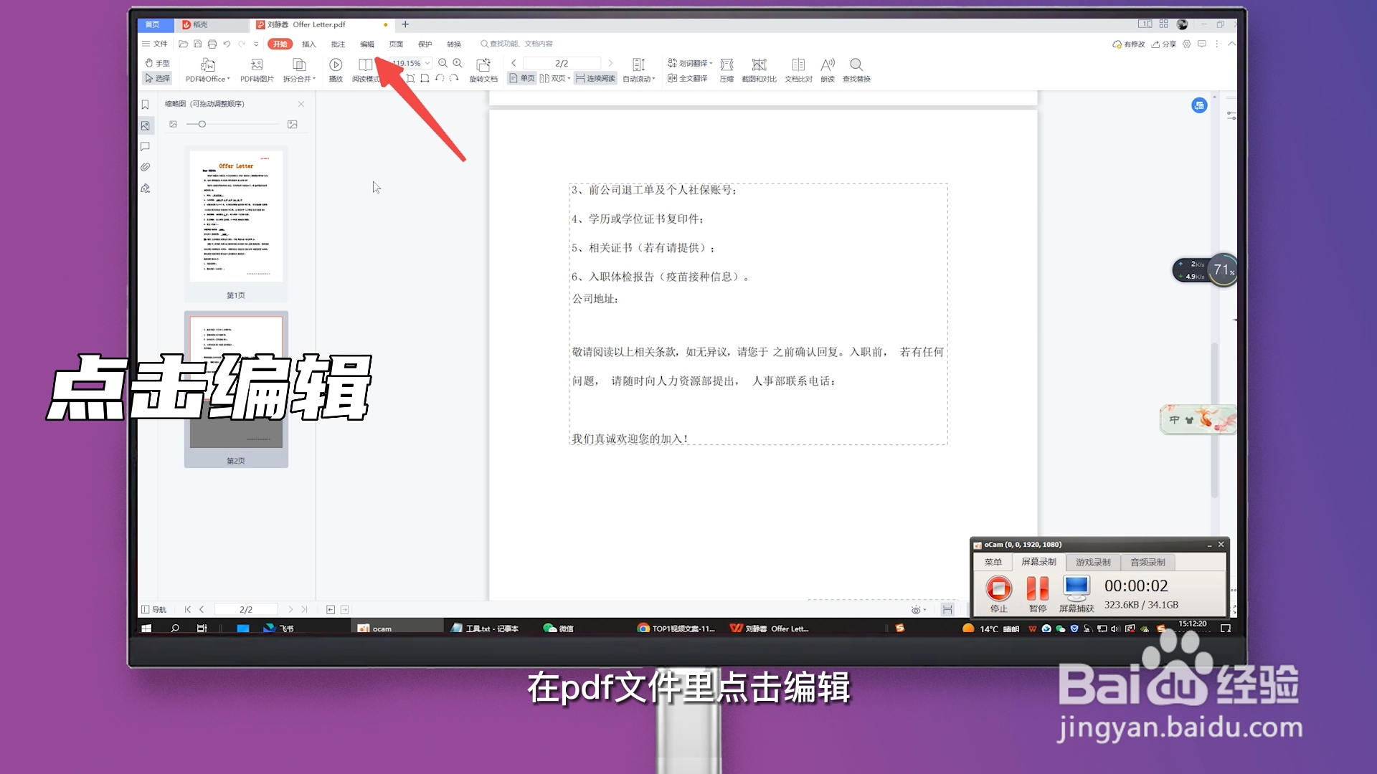Open the PDF转图片 conversion tool
Image resolution: width=1377 pixels, height=774 pixels.
(x=257, y=68)
